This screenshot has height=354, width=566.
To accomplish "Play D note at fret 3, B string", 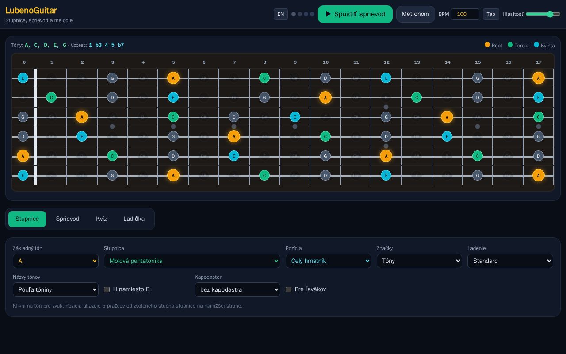I will [x=112, y=97].
